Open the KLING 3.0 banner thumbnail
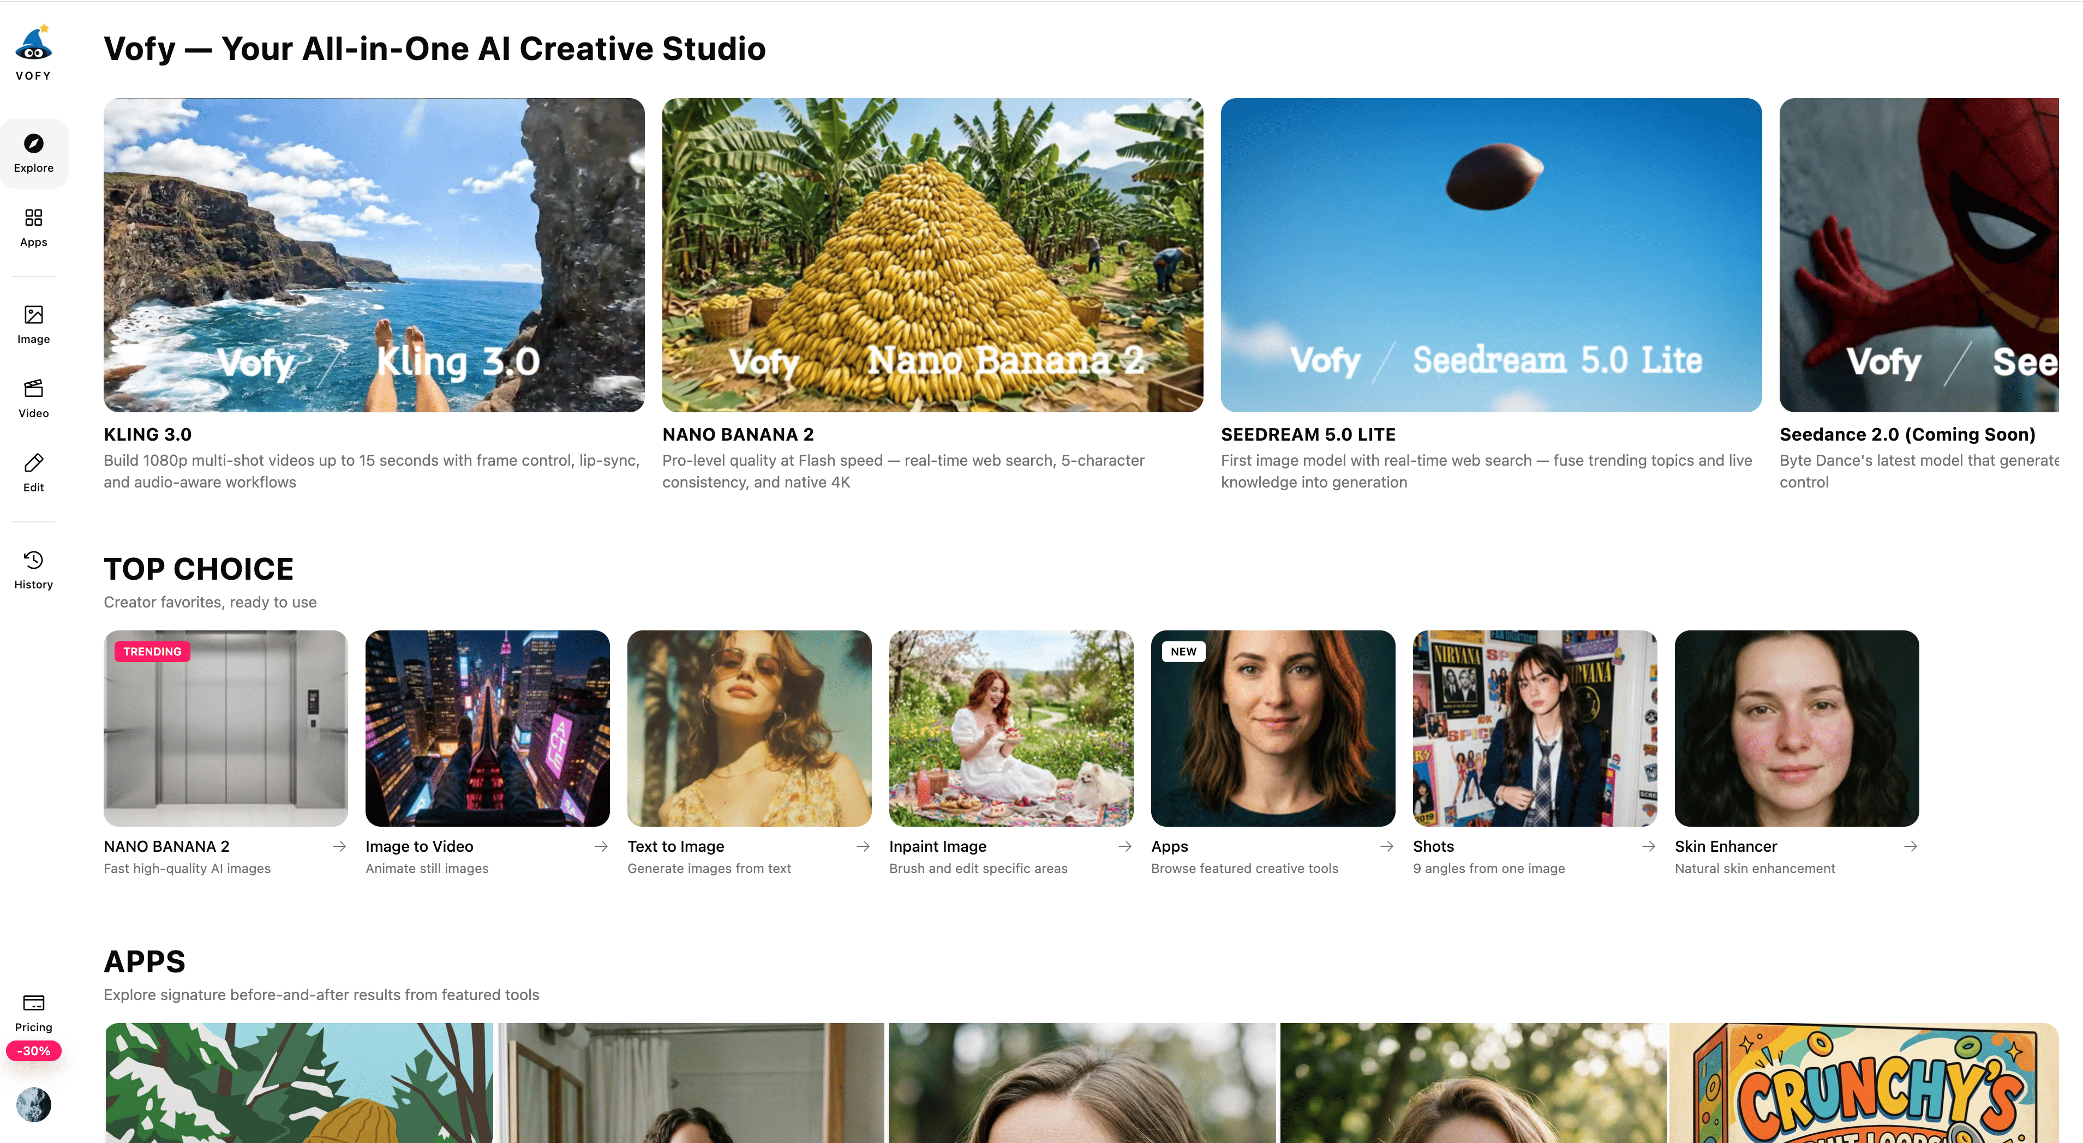Screen dimensions: 2083x1143 (x=374, y=255)
